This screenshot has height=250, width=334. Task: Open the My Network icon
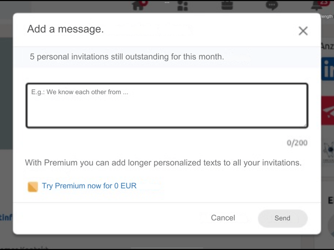pyautogui.click(x=183, y=6)
